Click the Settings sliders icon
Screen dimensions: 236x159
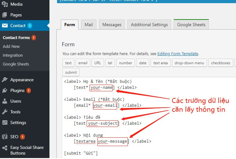click(x=5, y=122)
